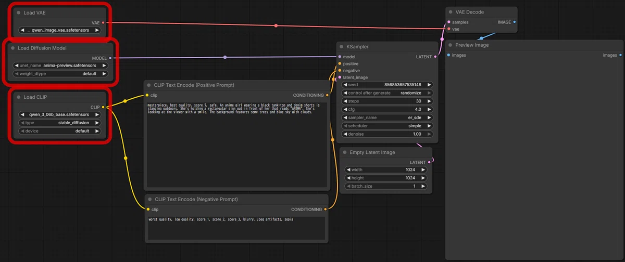Increase steps with its right arrow
The image size is (625, 262).
click(x=429, y=101)
